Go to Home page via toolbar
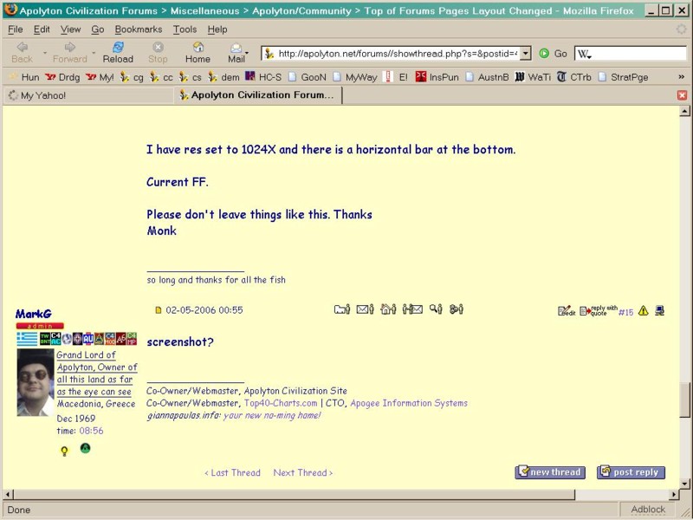The height and width of the screenshot is (520, 693). click(x=198, y=52)
